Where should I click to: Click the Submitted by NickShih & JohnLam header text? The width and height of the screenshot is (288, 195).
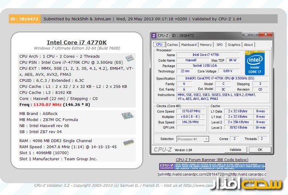tap(77, 19)
